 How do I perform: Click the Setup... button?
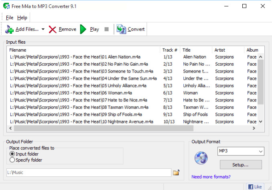click(241, 164)
